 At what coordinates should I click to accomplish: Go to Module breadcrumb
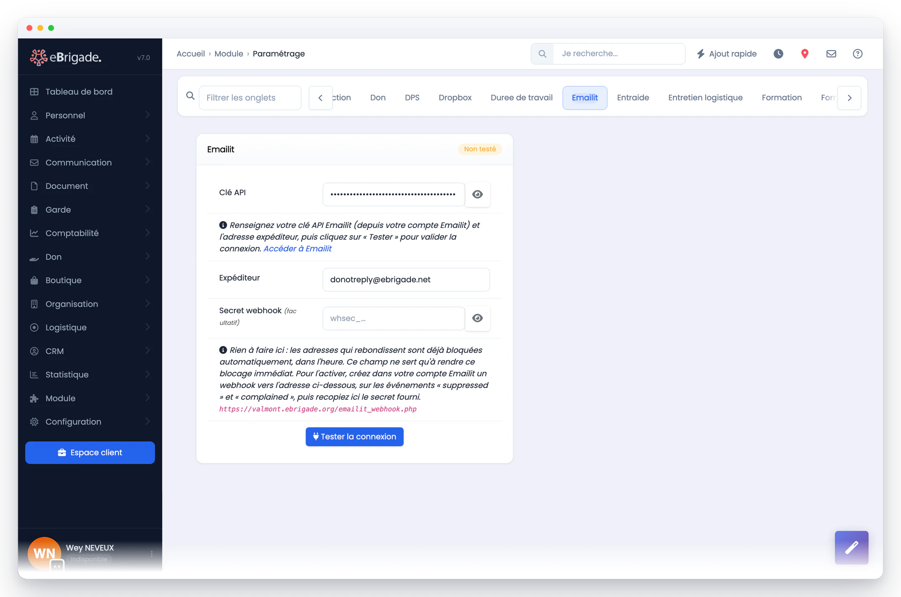point(229,54)
